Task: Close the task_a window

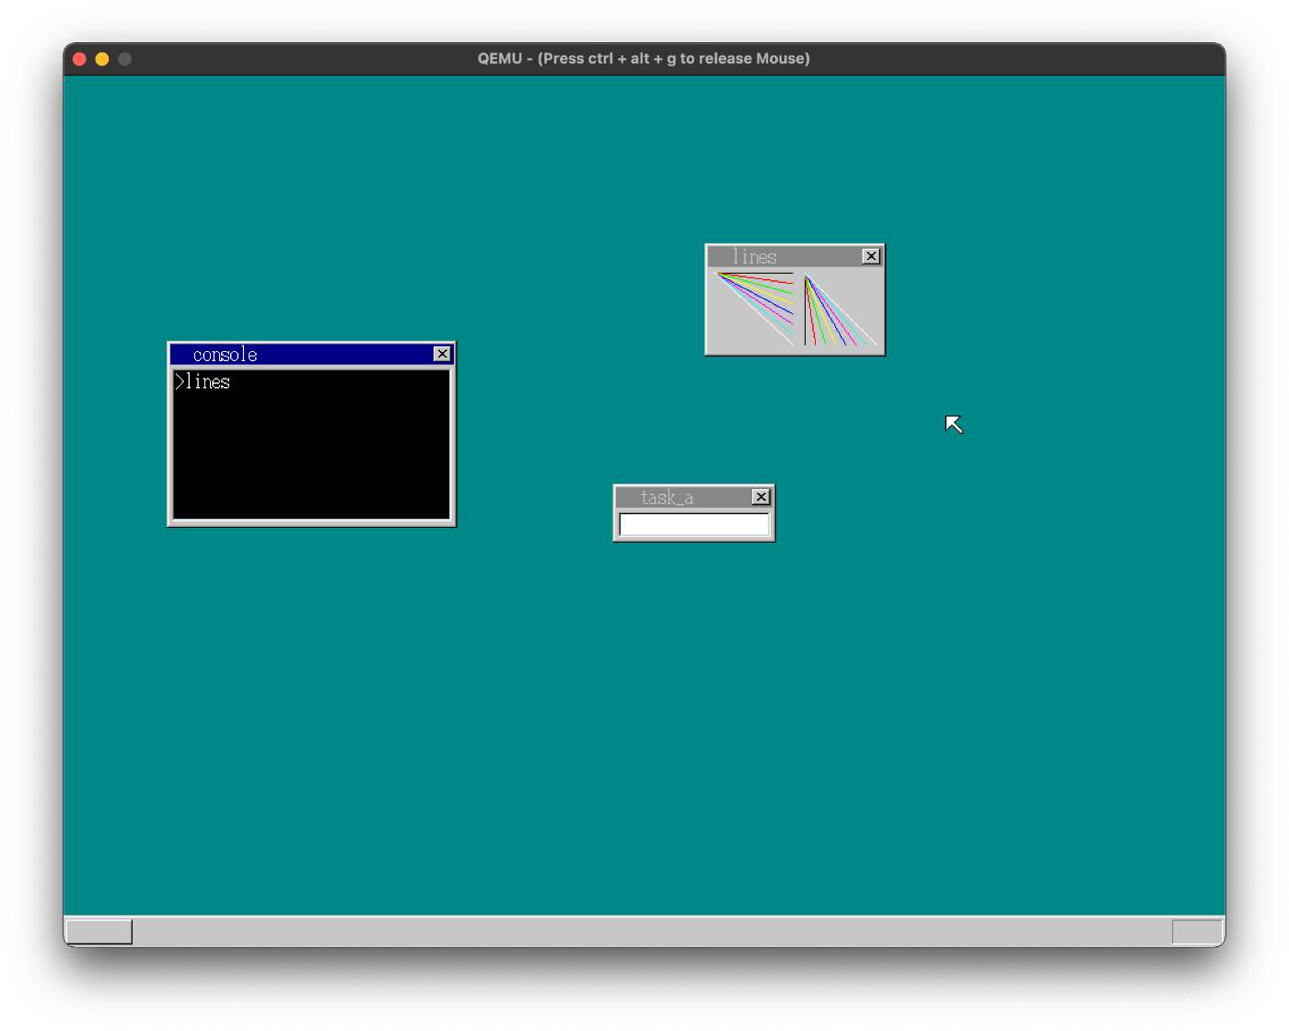Action: coord(761,497)
